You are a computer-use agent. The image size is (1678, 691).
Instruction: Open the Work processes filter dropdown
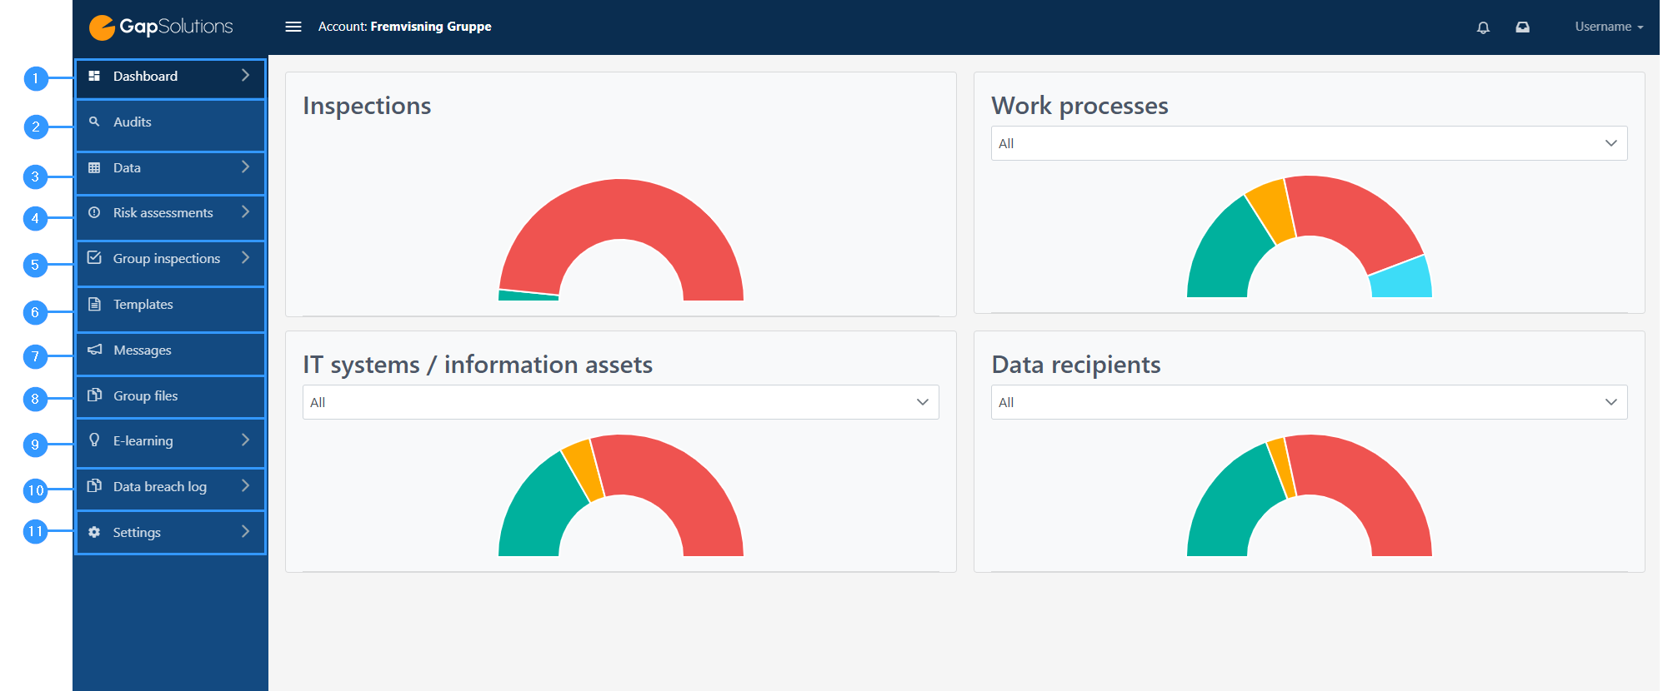(1309, 143)
